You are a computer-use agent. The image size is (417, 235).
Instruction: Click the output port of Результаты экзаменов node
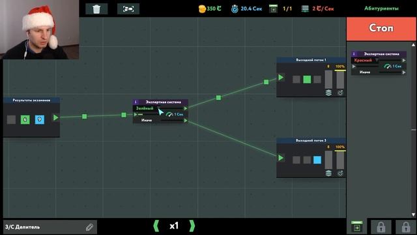pyautogui.click(x=55, y=117)
